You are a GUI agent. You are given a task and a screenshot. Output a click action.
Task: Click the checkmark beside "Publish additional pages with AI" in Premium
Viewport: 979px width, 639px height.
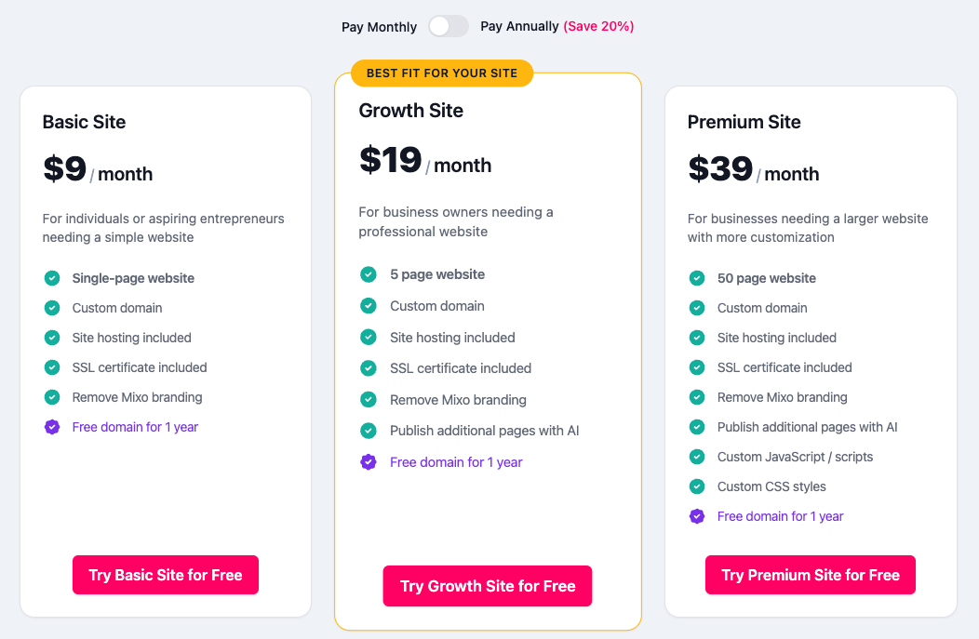(697, 427)
